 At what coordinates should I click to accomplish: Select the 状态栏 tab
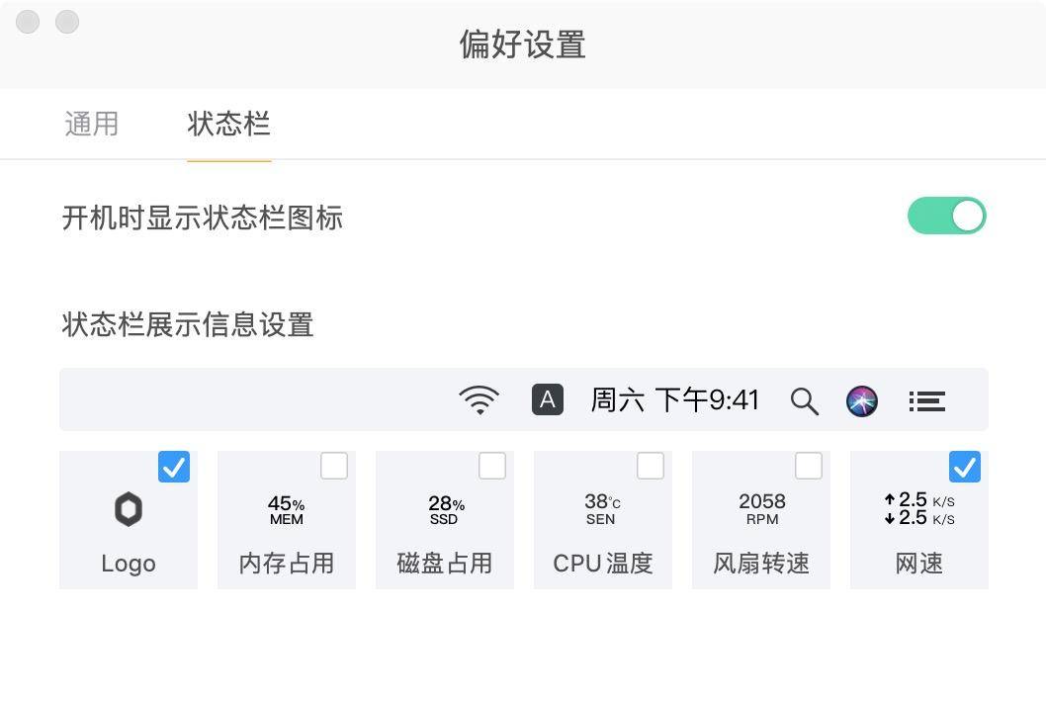coord(228,124)
